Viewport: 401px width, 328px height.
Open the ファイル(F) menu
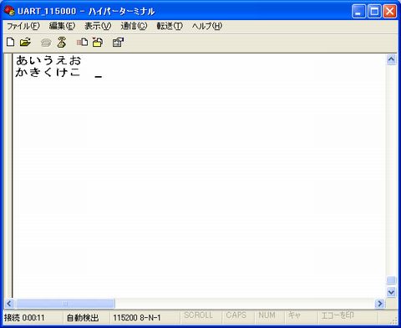[x=23, y=26]
